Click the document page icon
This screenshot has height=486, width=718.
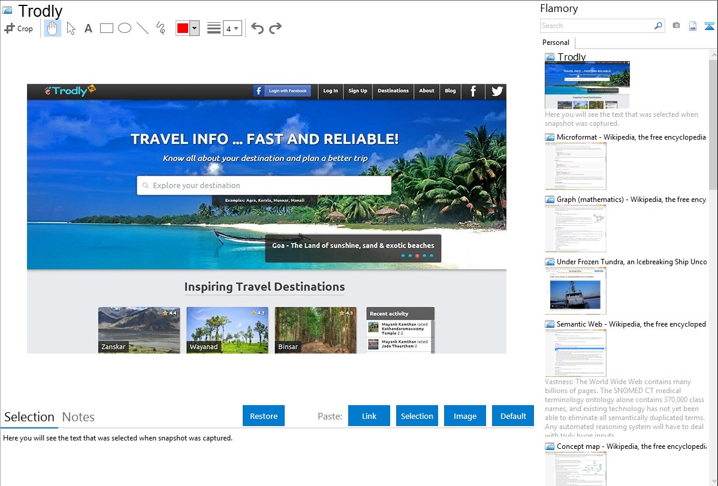pos(693,26)
